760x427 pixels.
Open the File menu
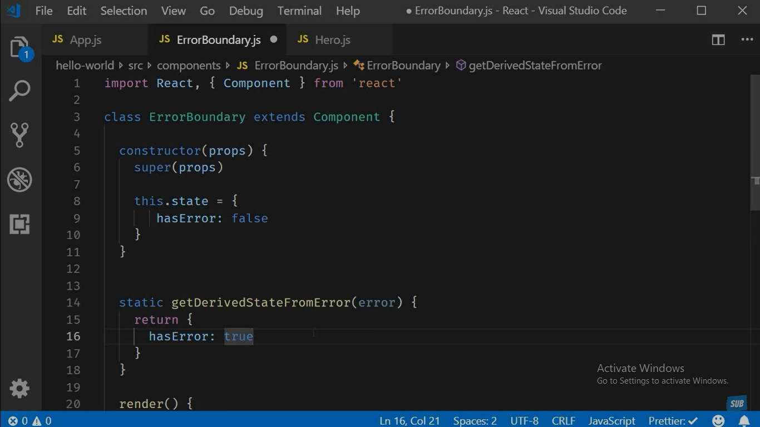(44, 11)
